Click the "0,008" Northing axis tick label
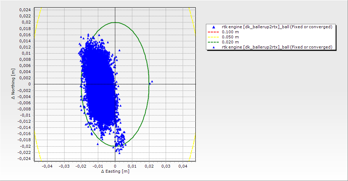This screenshot has height=181, width=348. pyautogui.click(x=25, y=59)
